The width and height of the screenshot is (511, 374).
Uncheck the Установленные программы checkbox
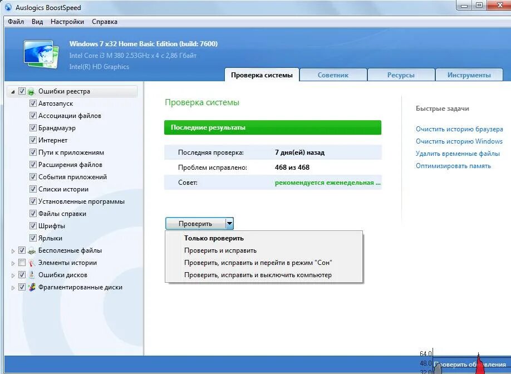click(x=33, y=201)
